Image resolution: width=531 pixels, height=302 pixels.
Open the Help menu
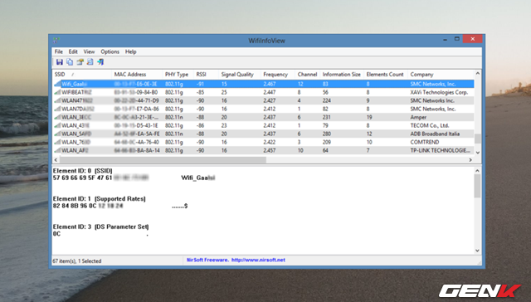coord(131,51)
